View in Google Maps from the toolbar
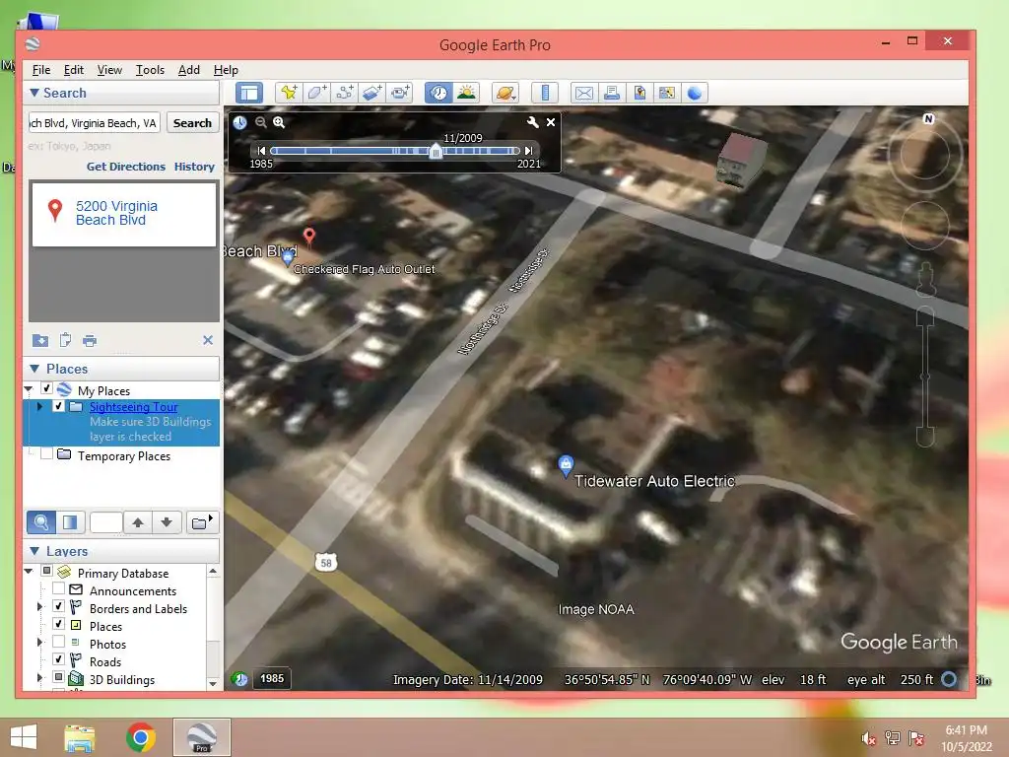The width and height of the screenshot is (1009, 757). 667,93
